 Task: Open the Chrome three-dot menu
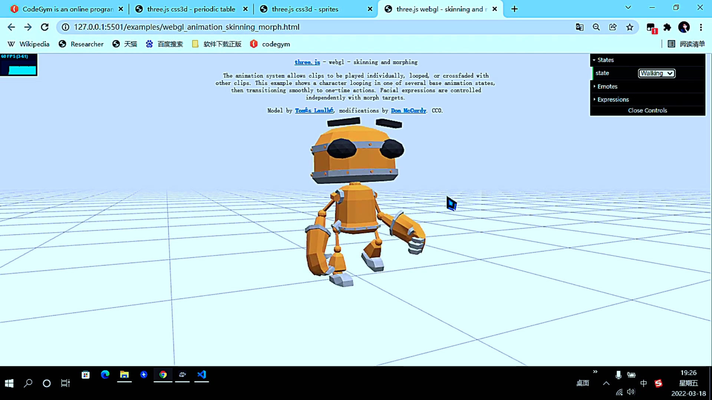point(701,27)
